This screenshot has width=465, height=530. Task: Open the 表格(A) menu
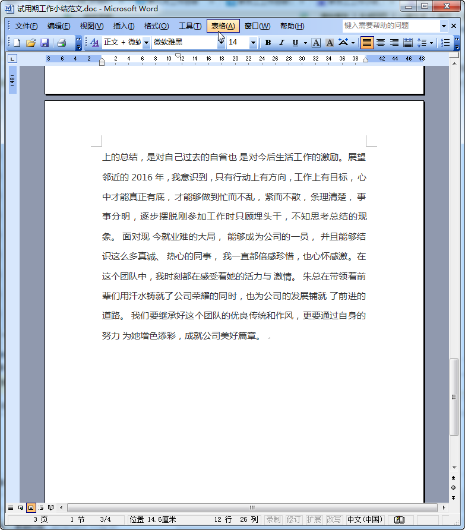pyautogui.click(x=223, y=26)
